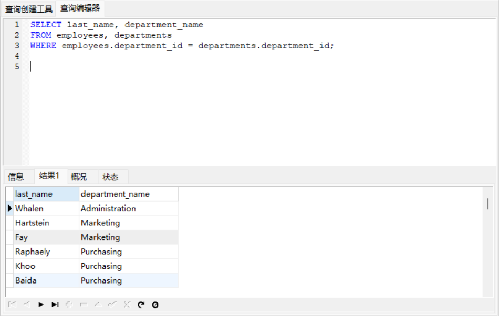Image resolution: width=499 pixels, height=316 pixels.
Task: Click the stop icon in navigation bar
Action: pyautogui.click(x=155, y=304)
